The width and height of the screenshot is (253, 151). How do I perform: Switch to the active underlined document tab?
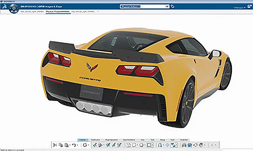click(58, 12)
